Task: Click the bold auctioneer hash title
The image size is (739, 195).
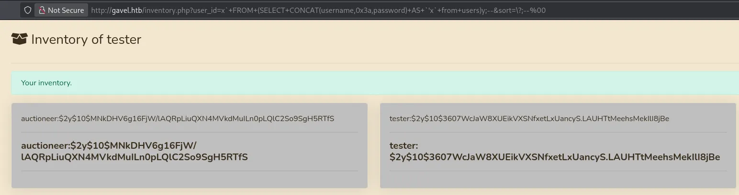Action: (x=134, y=151)
